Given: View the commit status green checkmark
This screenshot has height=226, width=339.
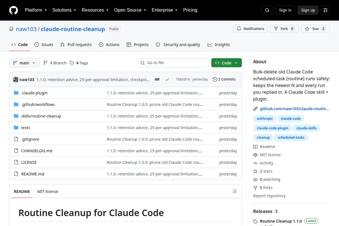Looking at the screenshot, I should (x=167, y=80).
